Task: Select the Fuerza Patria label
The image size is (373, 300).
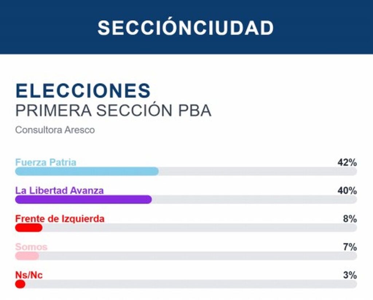Action: pos(46,162)
